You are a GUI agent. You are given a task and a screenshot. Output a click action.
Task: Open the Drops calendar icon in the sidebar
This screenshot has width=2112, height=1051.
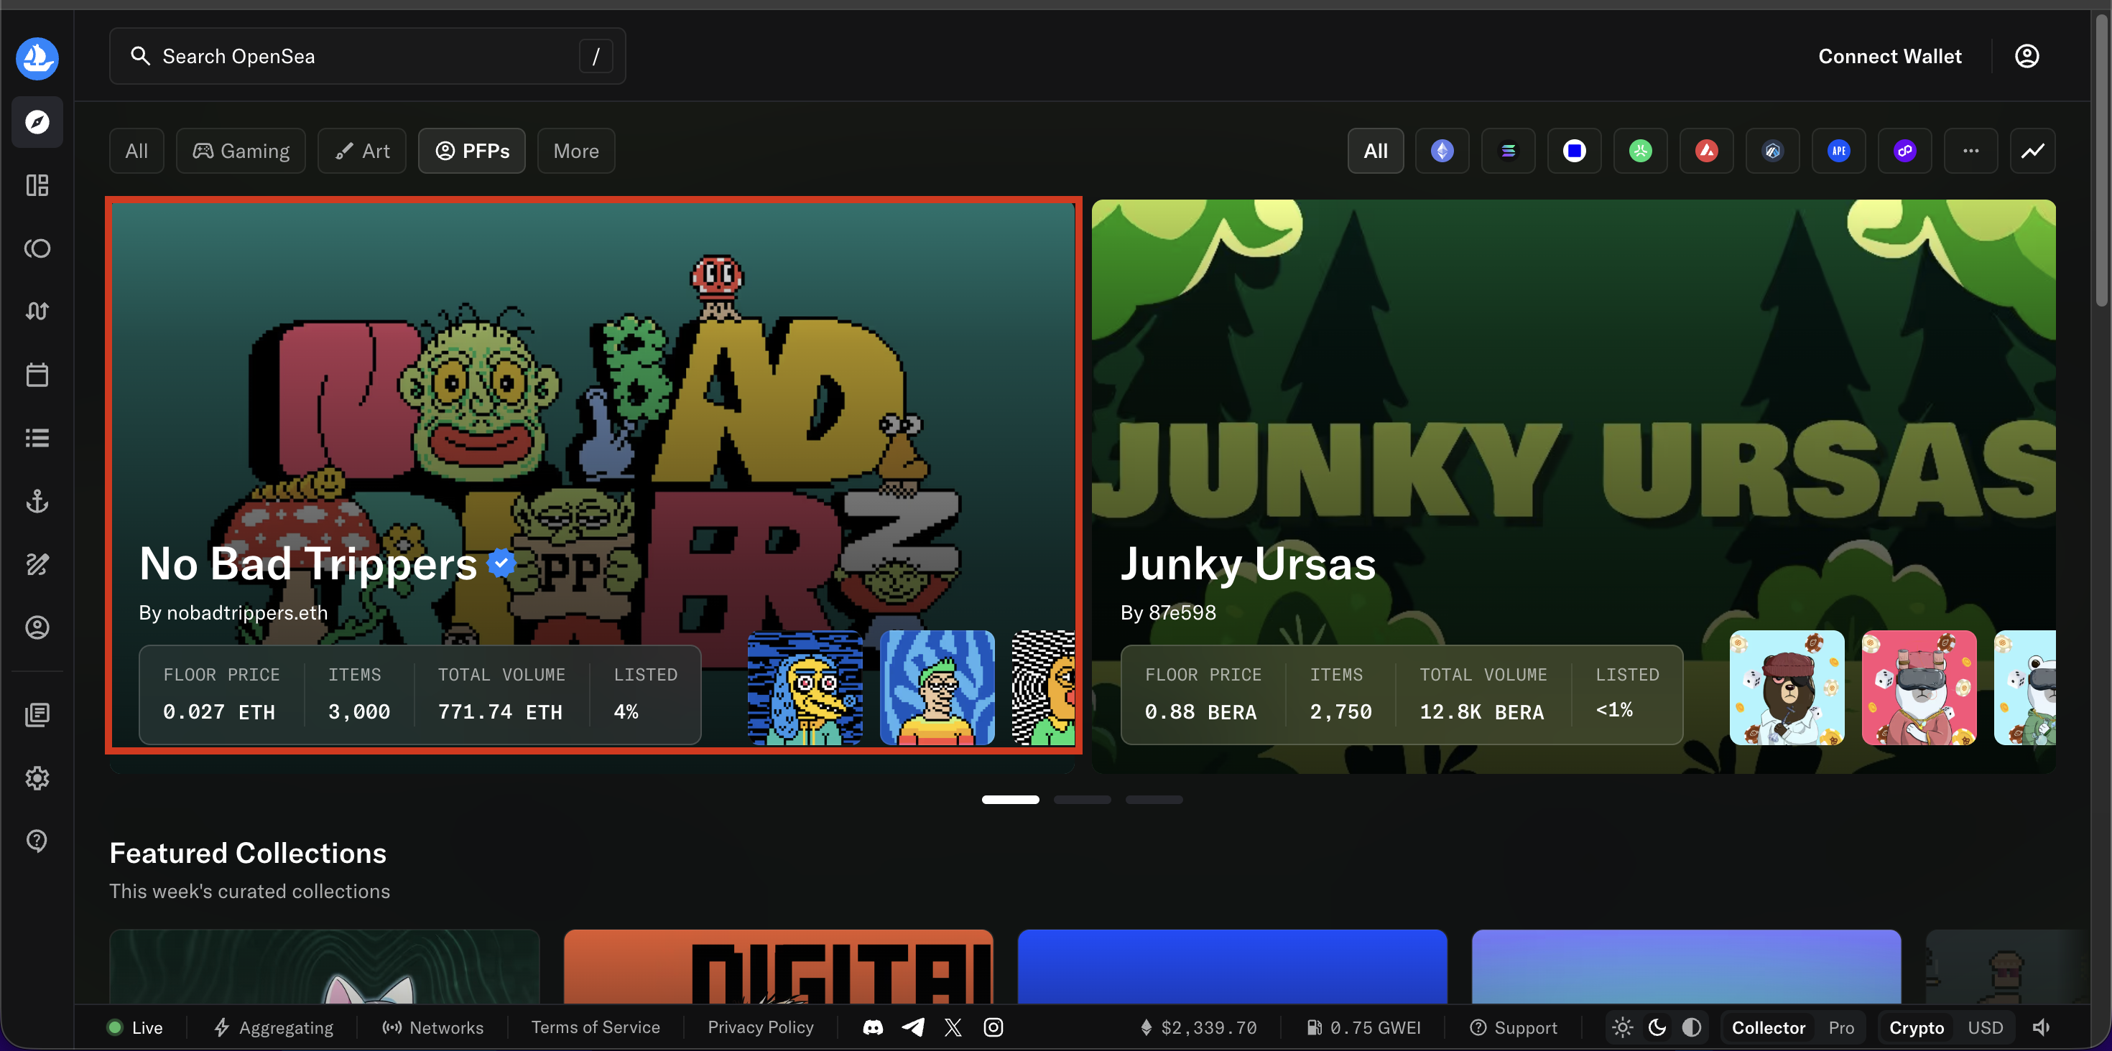tap(37, 374)
